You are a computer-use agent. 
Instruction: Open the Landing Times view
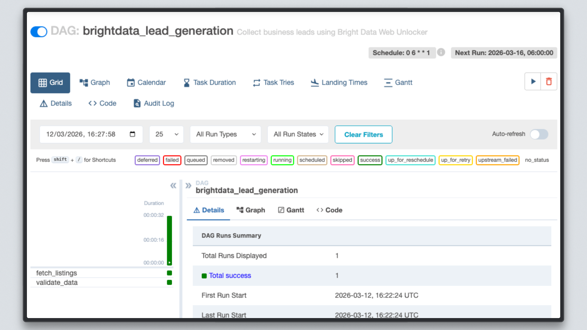(339, 82)
